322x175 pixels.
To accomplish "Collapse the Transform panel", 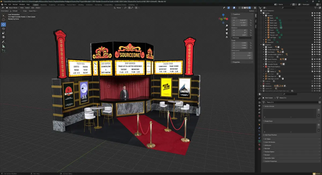I will (x=236, y=14).
